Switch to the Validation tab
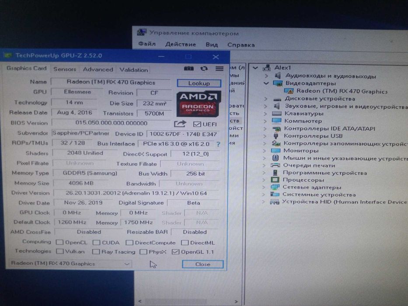The image size is (408, 306). [x=134, y=70]
